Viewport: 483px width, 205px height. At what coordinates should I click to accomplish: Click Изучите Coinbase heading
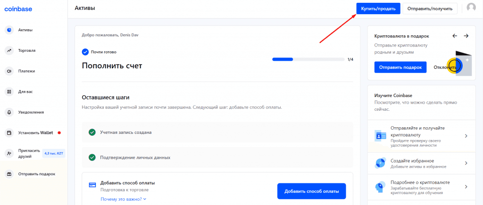point(393,95)
